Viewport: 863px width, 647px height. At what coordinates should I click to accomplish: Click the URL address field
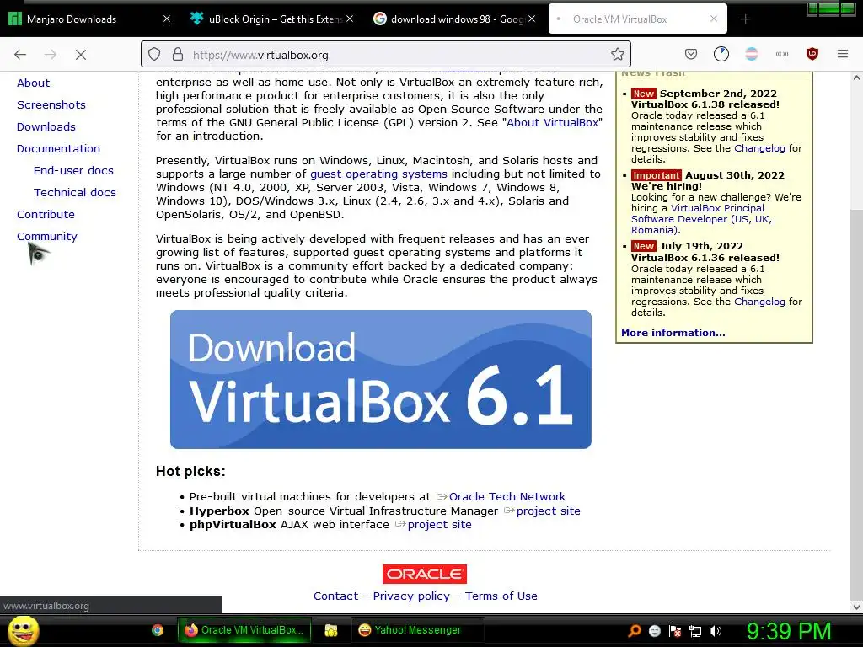[x=385, y=55]
